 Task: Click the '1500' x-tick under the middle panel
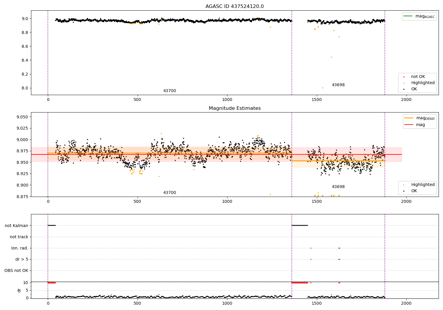coord(317,202)
